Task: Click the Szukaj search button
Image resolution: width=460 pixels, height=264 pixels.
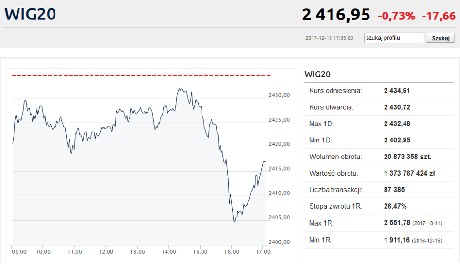Action: coord(440,38)
